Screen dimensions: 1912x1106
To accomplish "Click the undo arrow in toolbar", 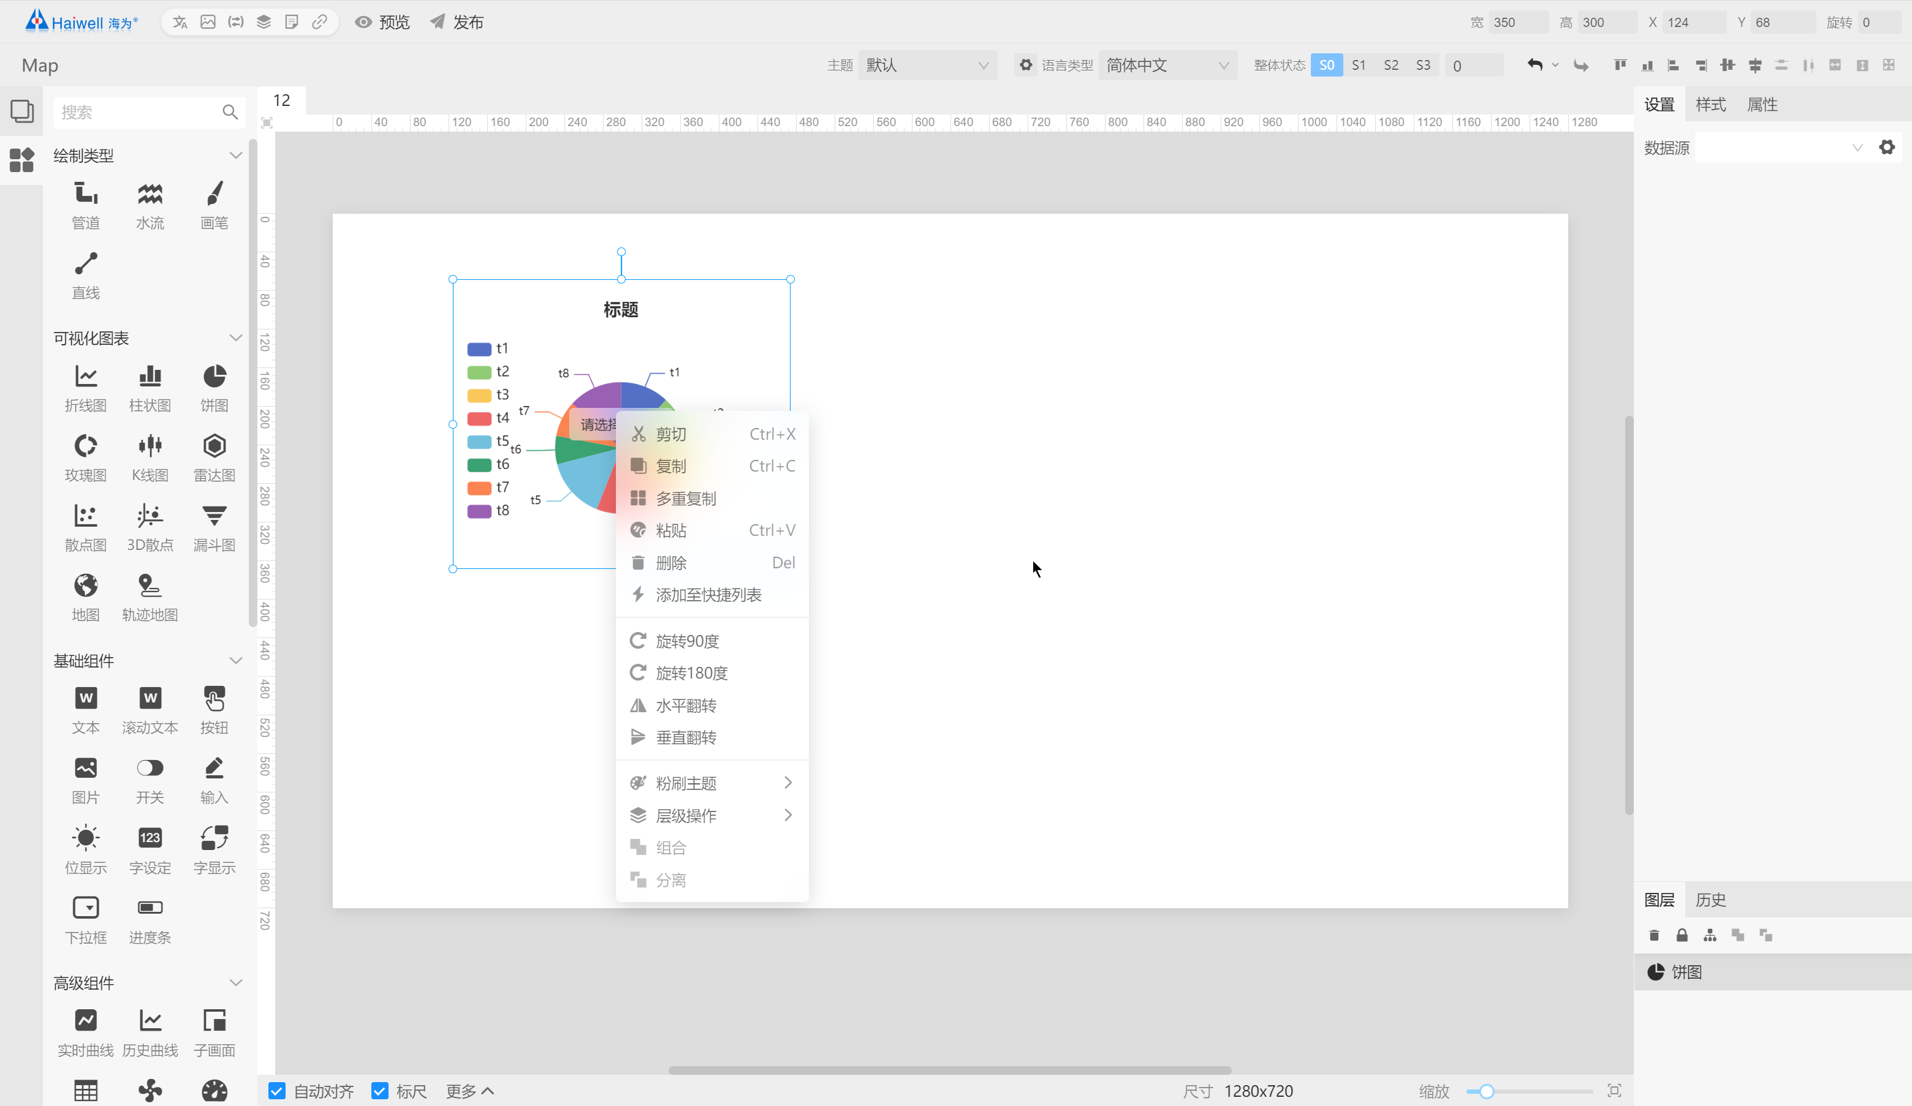I will pyautogui.click(x=1534, y=65).
